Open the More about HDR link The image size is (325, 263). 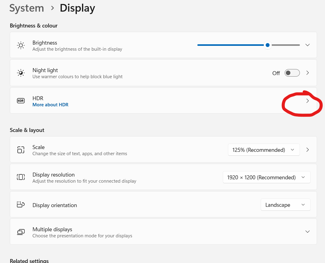(x=50, y=105)
